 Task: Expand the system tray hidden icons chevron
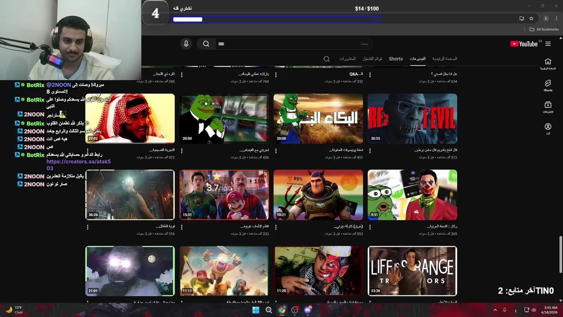[495, 310]
